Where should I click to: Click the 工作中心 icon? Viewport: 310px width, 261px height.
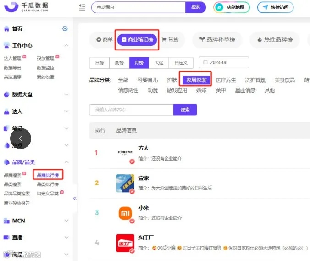pos(7,45)
